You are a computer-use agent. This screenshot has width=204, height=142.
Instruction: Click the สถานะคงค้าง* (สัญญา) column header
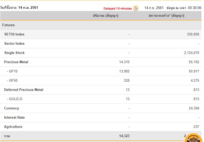coord(166,16)
